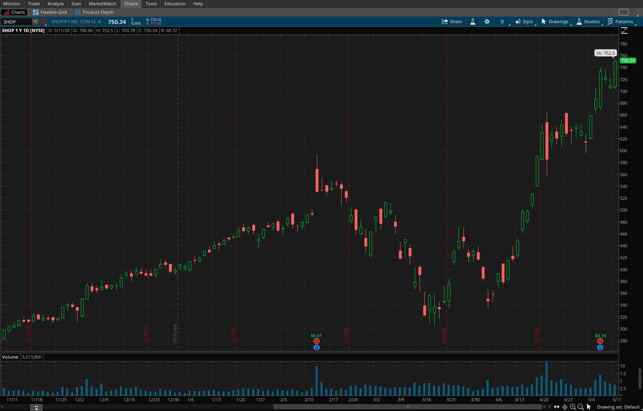The width and height of the screenshot is (643, 411).
Task: Click the 750.34 last price bubble
Action: [x=628, y=61]
